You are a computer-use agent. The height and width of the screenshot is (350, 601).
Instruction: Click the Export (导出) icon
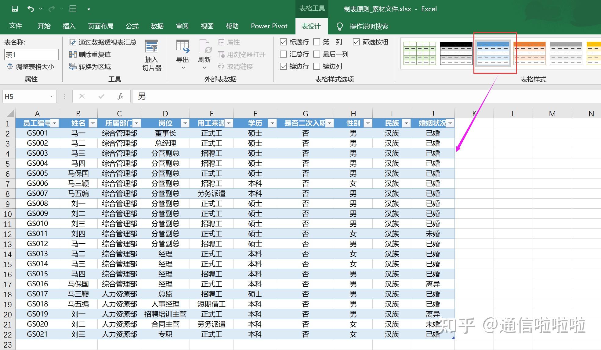point(183,47)
